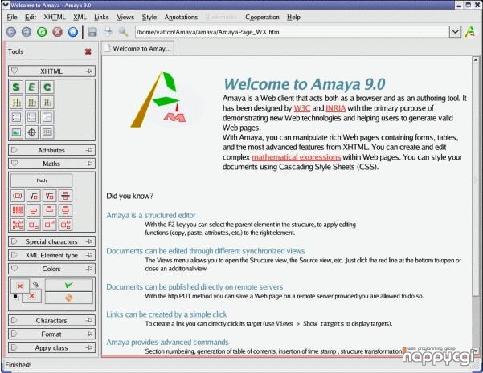Print the document with the printer icon
The width and height of the screenshot is (483, 373).
[x=108, y=31]
